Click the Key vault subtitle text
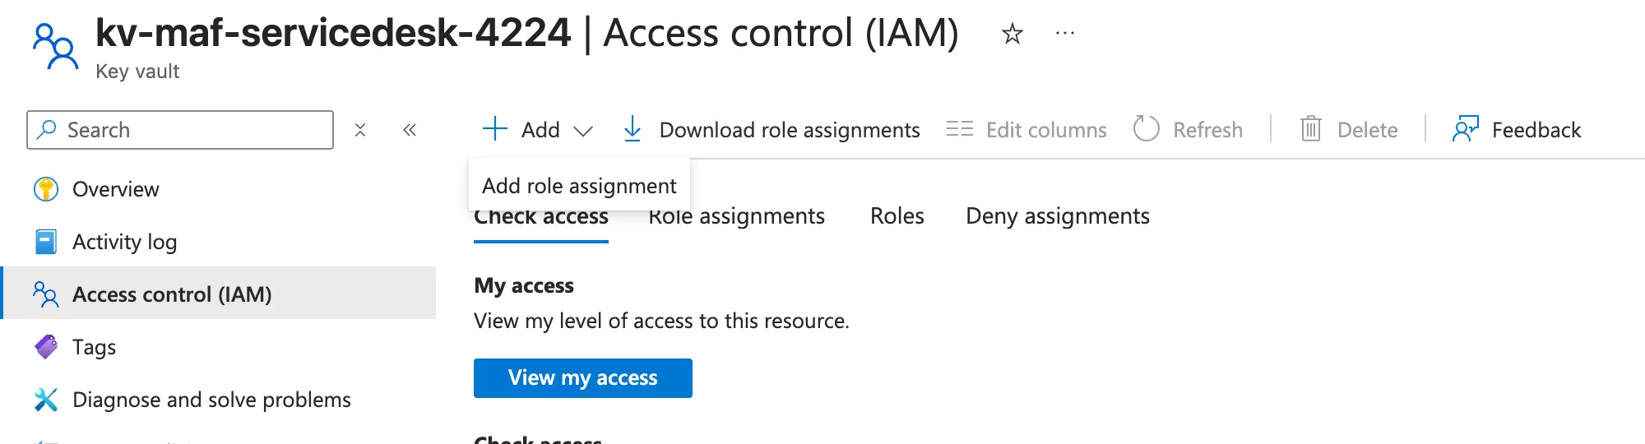The width and height of the screenshot is (1645, 444). pos(137,72)
